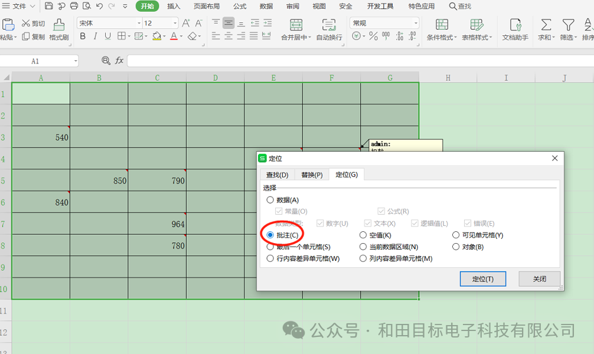Click the Paste clipboard icon
Image resolution: width=594 pixels, height=354 pixels.
click(x=8, y=25)
